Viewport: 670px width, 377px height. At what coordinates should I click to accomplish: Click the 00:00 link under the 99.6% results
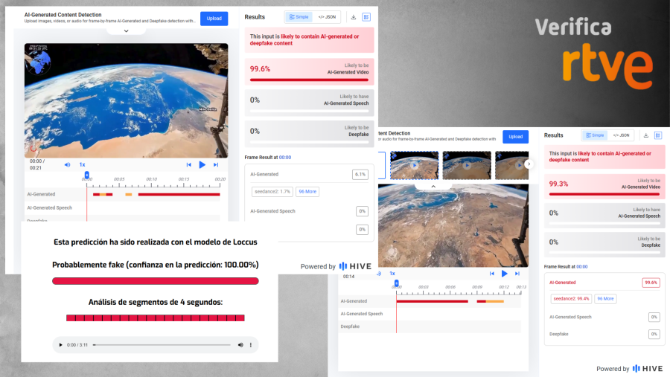(285, 158)
